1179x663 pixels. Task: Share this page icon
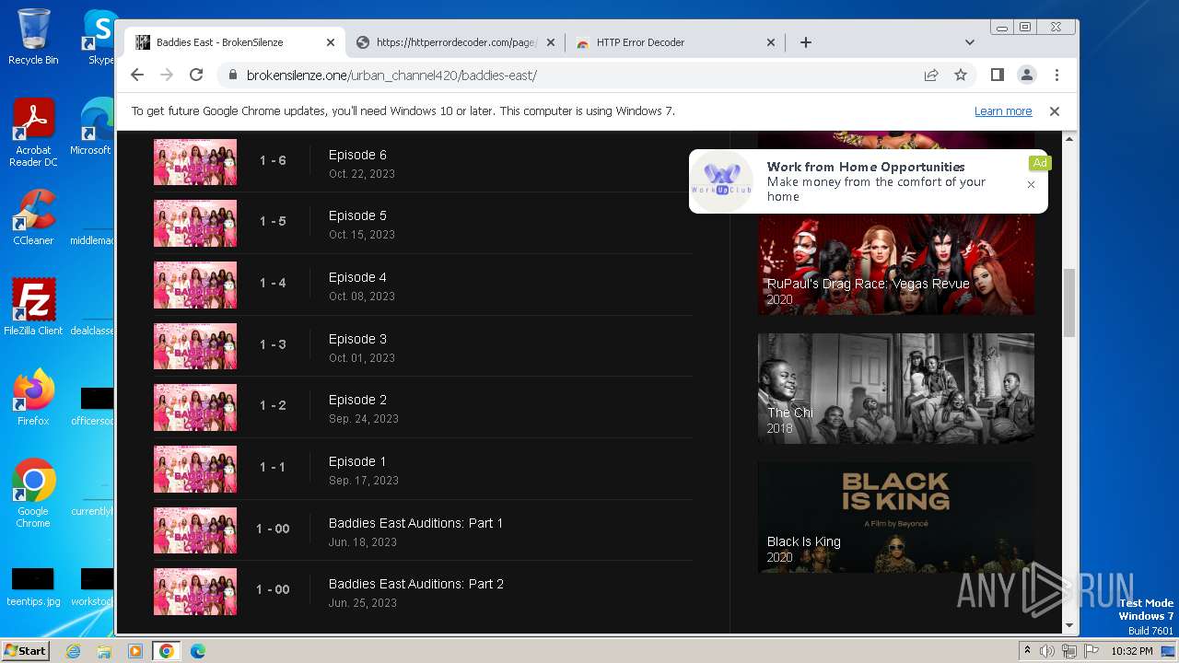(x=931, y=75)
